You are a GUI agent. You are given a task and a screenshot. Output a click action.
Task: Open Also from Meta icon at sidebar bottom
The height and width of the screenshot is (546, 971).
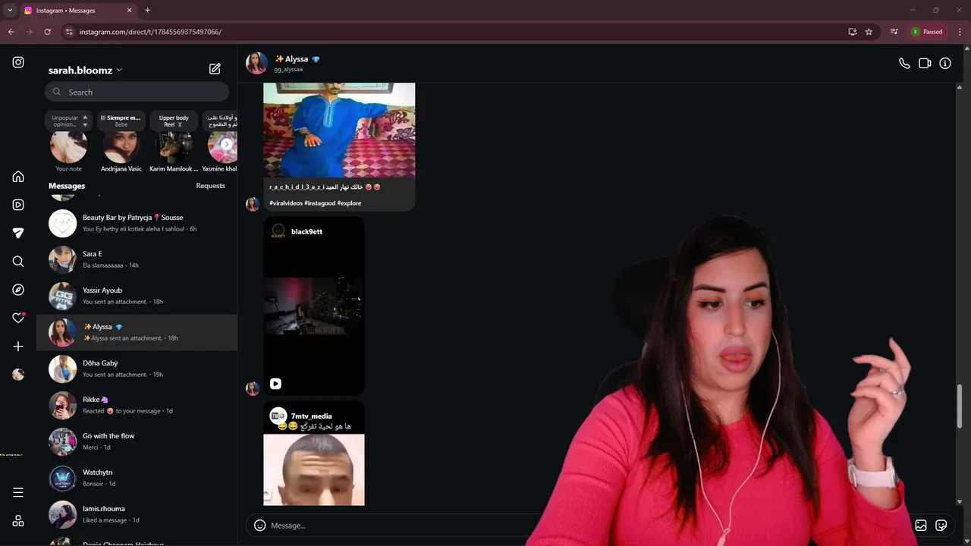[18, 521]
